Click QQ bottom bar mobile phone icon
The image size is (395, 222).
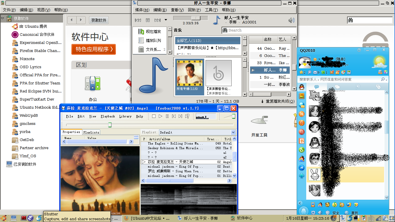313,205
